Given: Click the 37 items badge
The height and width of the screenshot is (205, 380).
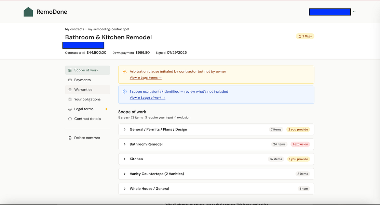Looking at the screenshot, I should (x=276, y=159).
